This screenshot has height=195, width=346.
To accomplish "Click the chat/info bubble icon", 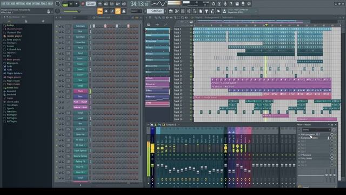I will point(249,4).
